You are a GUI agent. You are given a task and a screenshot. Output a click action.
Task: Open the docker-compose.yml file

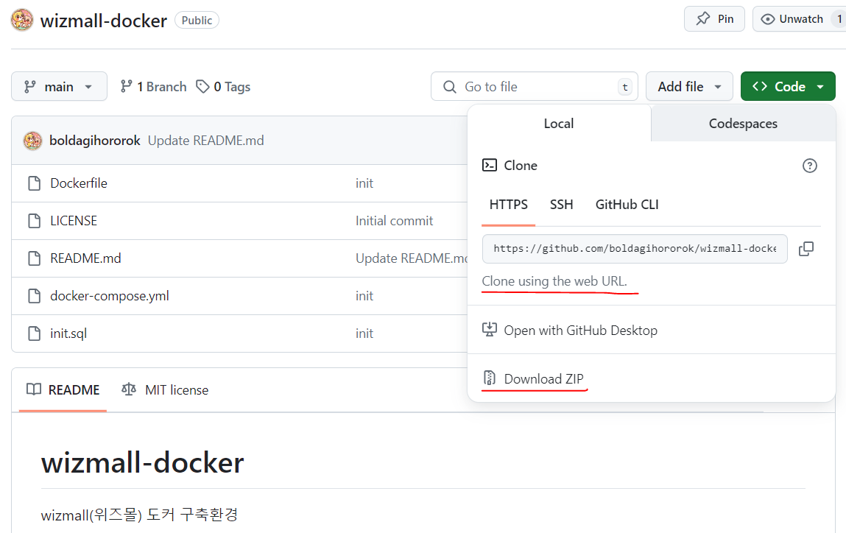110,296
